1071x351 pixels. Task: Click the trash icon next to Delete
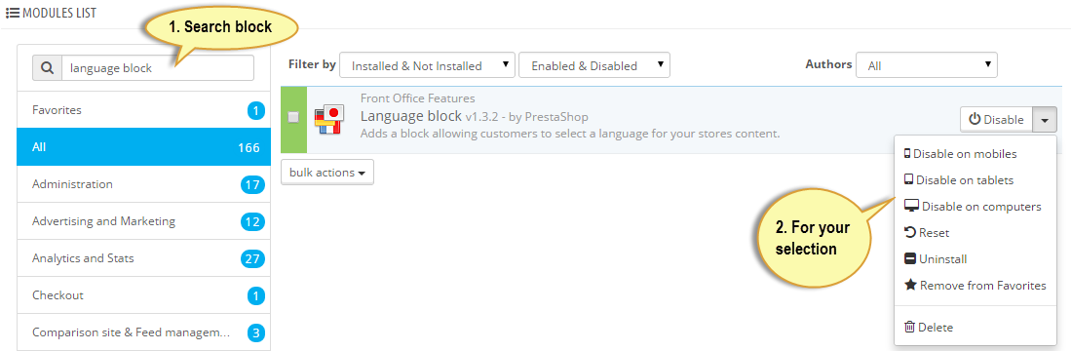click(909, 327)
